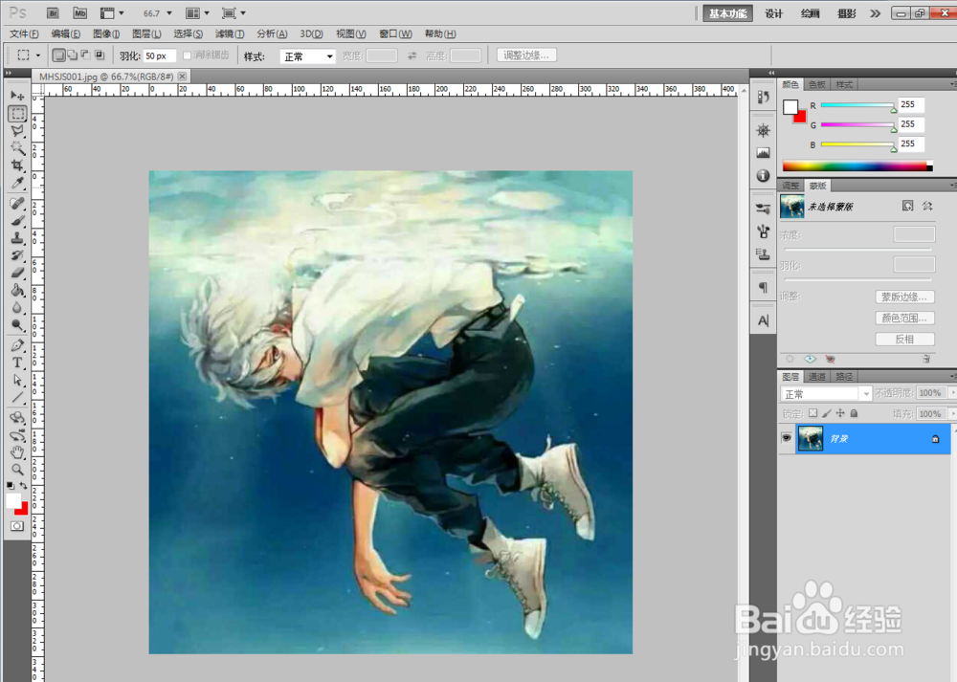
Task: Toggle lock all icon in Layers panel
Action: [854, 413]
